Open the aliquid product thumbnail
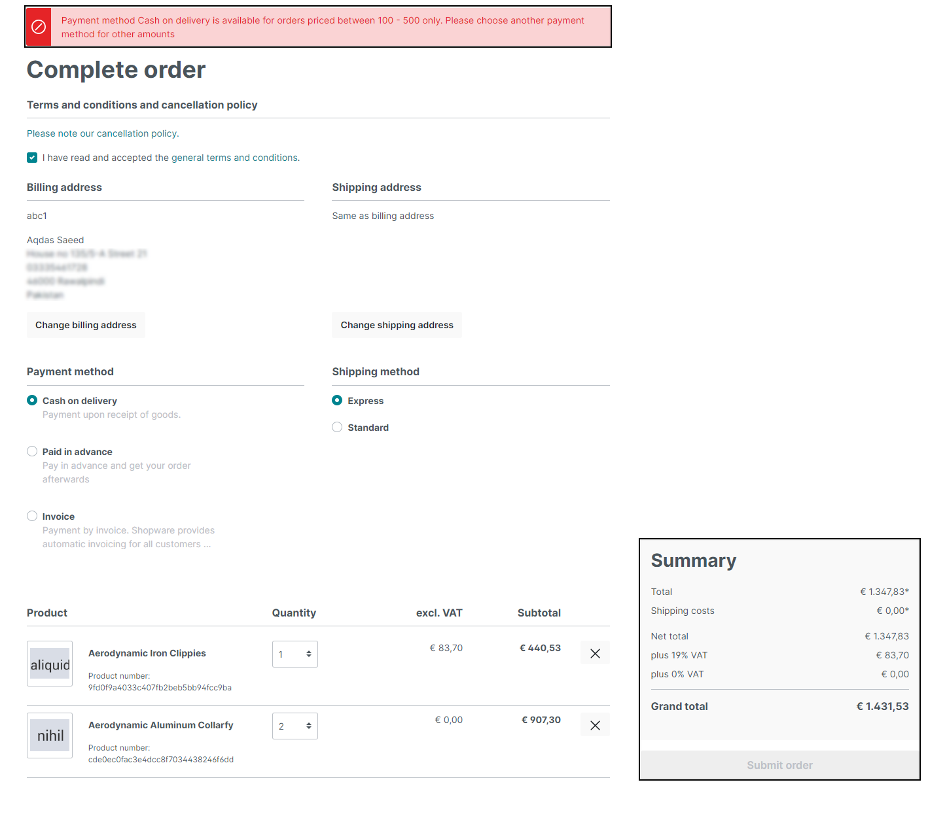 tap(50, 664)
